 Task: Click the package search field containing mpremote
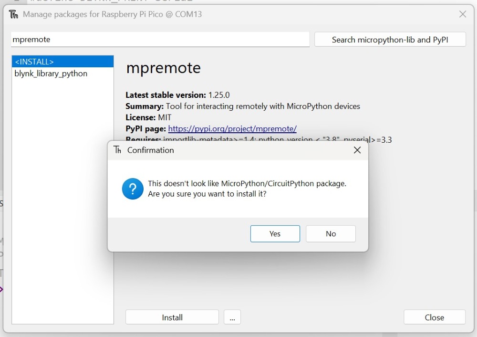(x=160, y=40)
